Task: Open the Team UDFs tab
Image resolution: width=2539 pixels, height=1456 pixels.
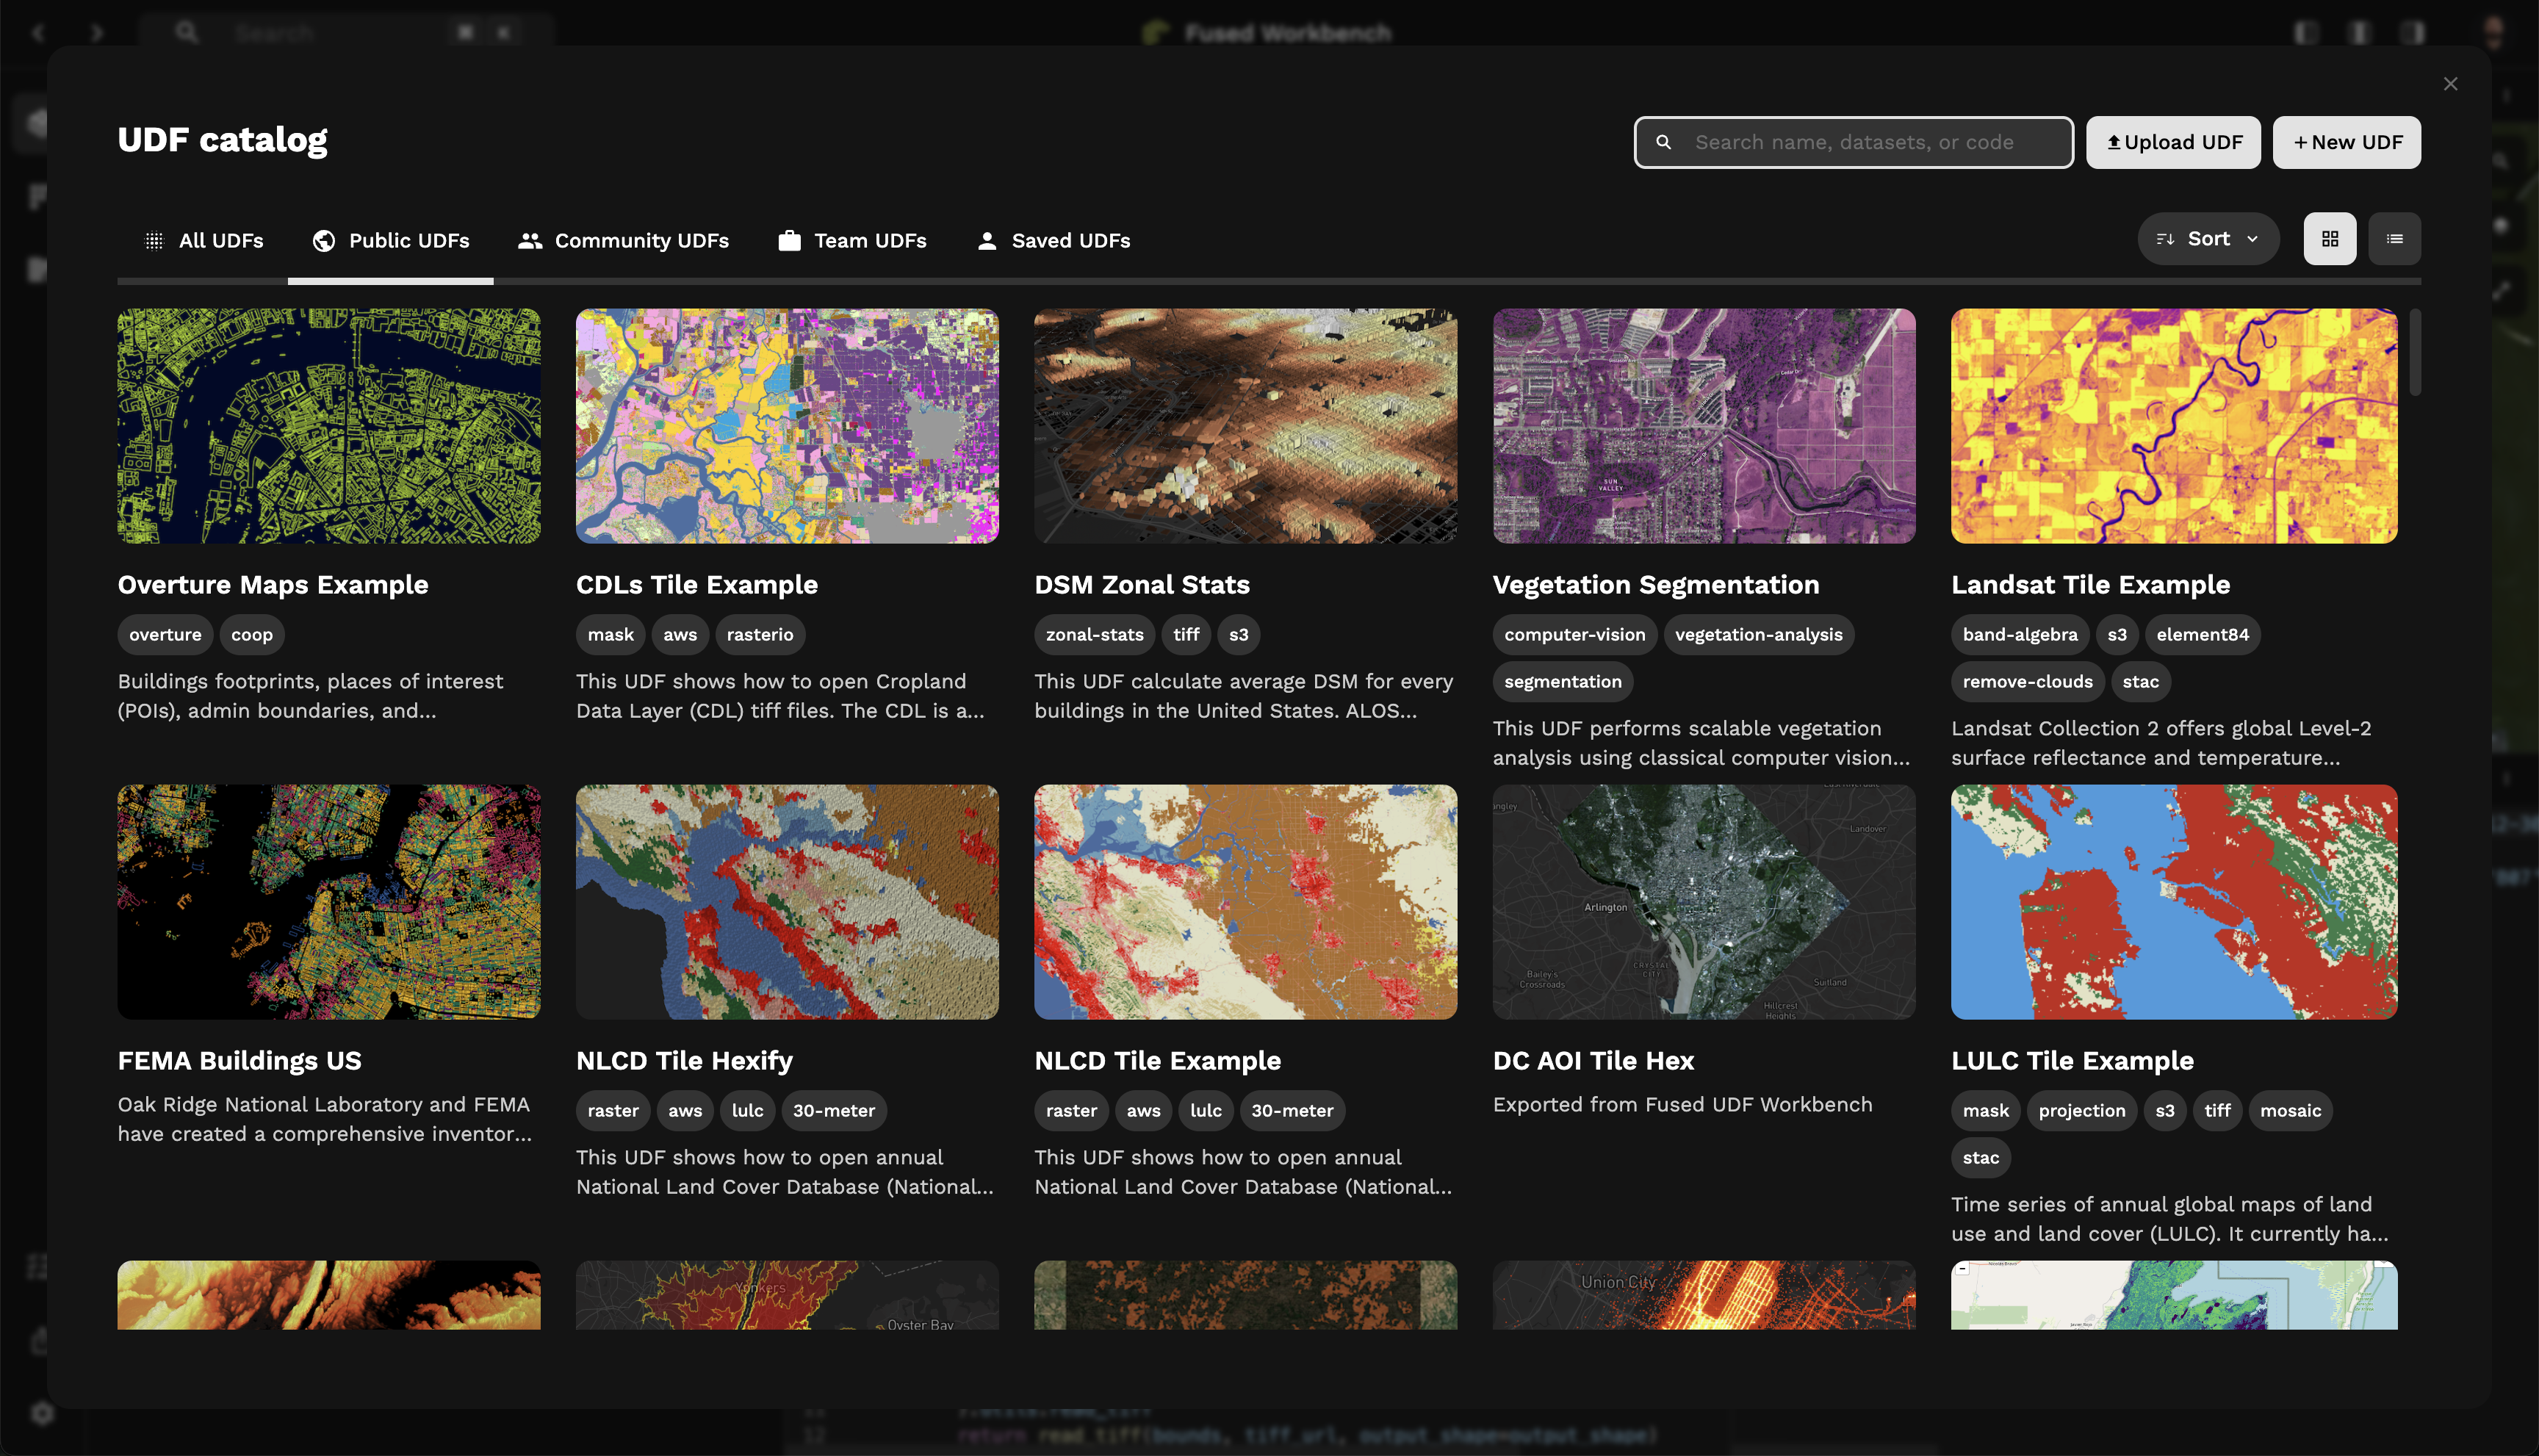Action: pyautogui.click(x=852, y=240)
